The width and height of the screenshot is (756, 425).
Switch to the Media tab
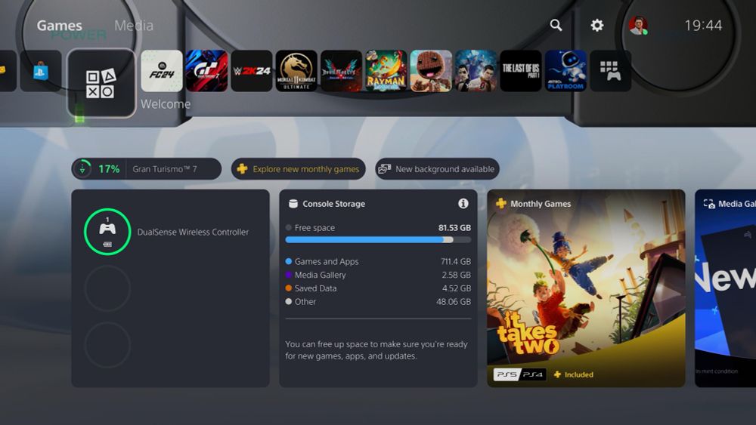pos(134,26)
